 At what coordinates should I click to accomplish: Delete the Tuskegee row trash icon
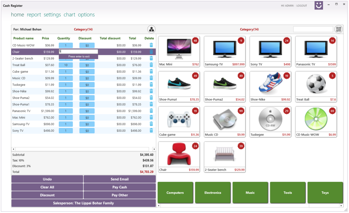pos(151,85)
